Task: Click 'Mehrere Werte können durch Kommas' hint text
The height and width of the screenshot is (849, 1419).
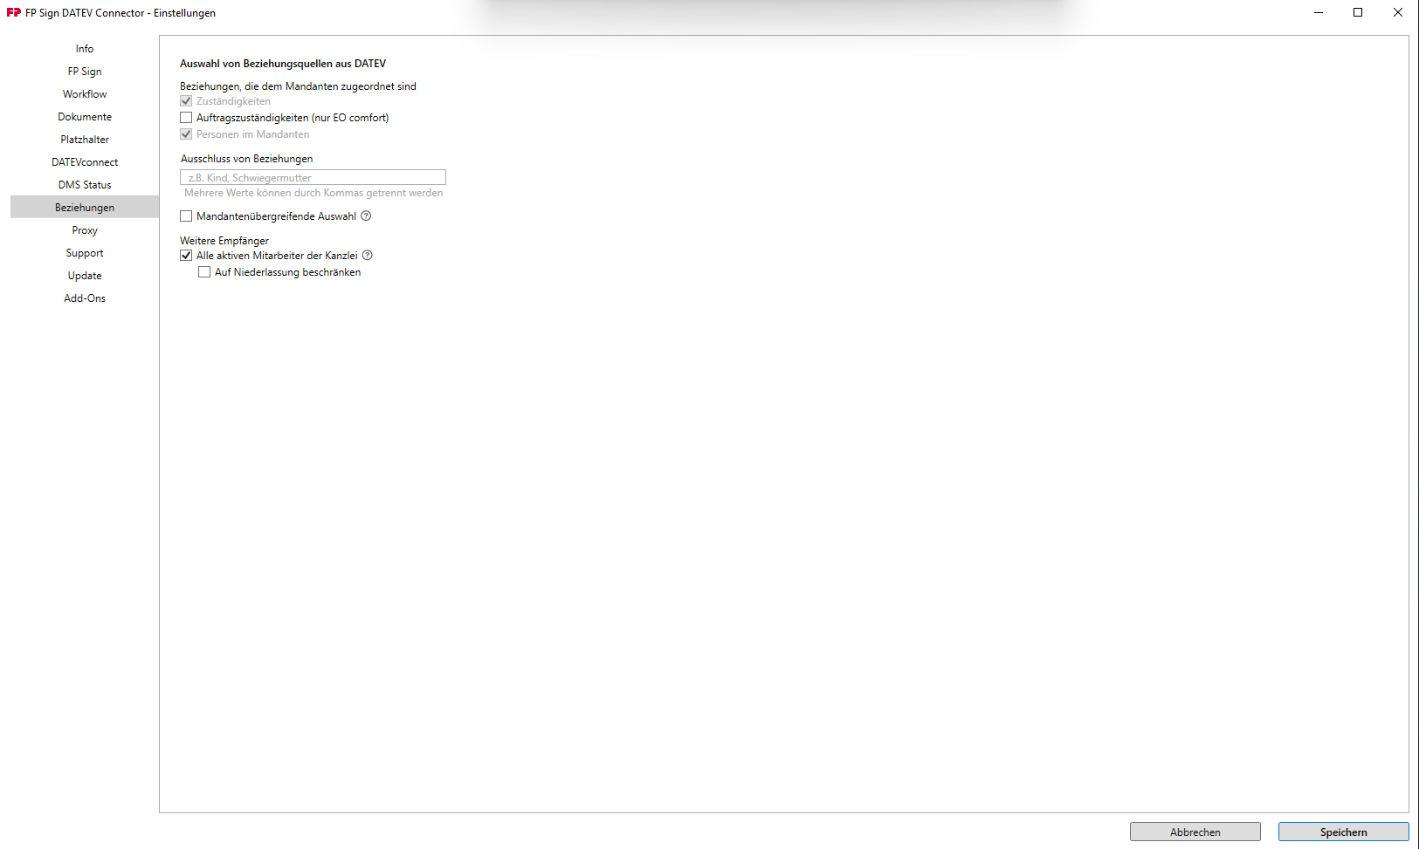Action: (313, 193)
